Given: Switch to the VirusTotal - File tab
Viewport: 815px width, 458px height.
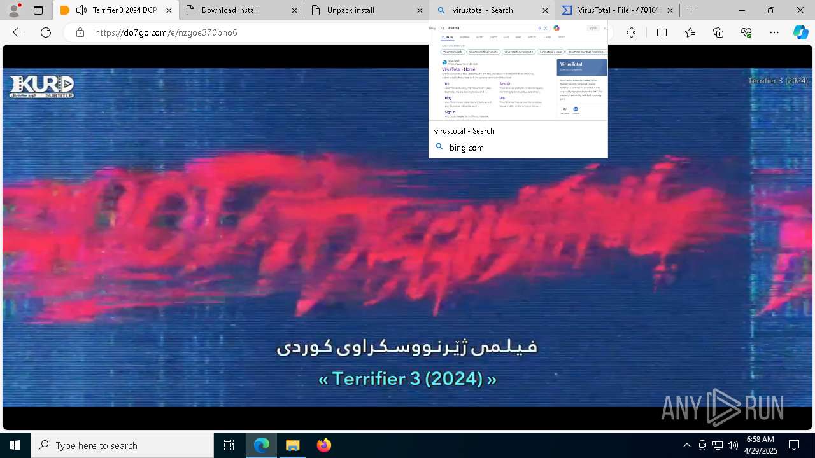Looking at the screenshot, I should (x=616, y=10).
